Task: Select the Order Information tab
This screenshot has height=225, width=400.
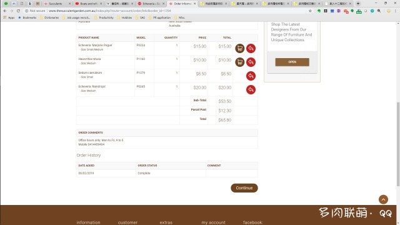Action: click(182, 4)
